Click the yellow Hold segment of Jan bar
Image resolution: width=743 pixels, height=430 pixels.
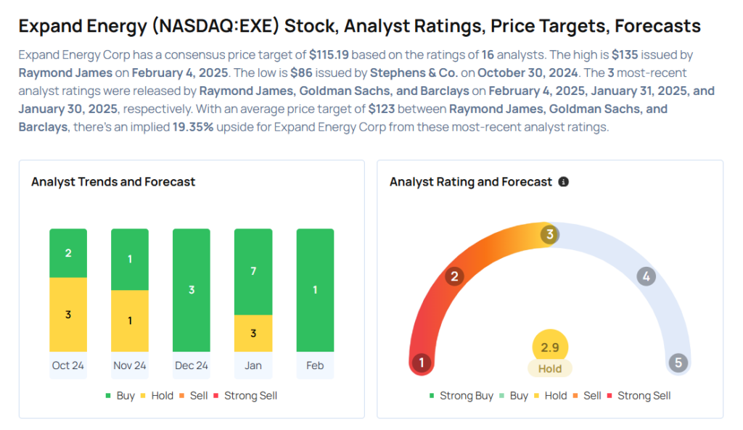pos(253,334)
